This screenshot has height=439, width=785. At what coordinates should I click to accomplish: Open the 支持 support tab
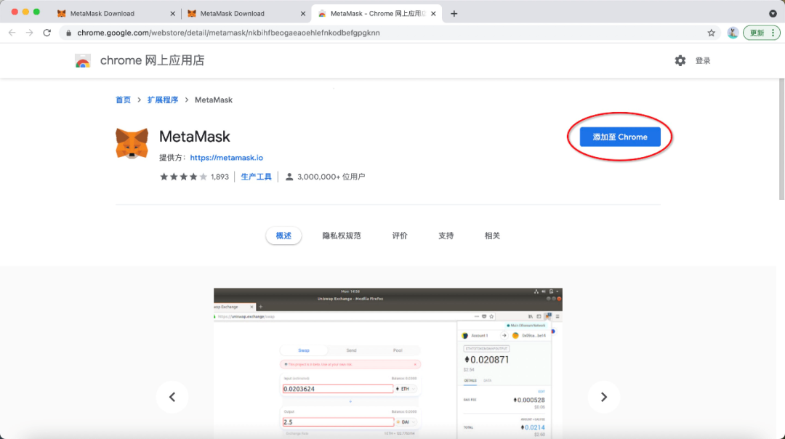pos(446,235)
